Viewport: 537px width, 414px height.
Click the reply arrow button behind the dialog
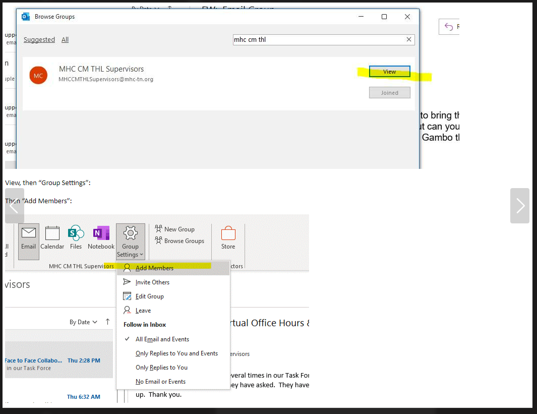coord(449,27)
